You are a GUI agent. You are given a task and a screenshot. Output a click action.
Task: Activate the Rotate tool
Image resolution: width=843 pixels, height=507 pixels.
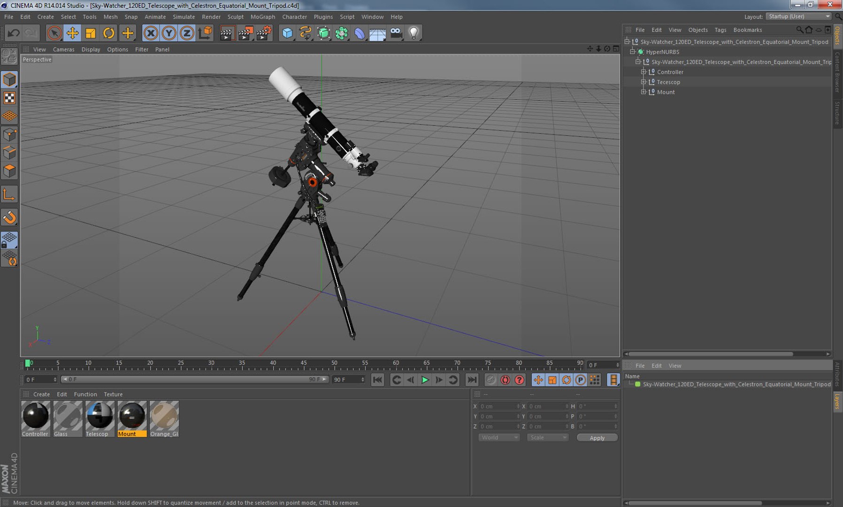coord(109,33)
